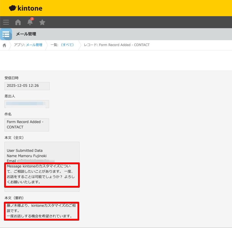Open the kintone logo home page
This screenshot has width=232, height=228.
(25, 8)
